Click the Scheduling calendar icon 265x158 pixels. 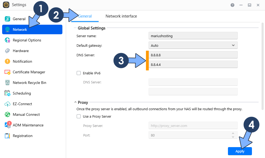coord(7,93)
